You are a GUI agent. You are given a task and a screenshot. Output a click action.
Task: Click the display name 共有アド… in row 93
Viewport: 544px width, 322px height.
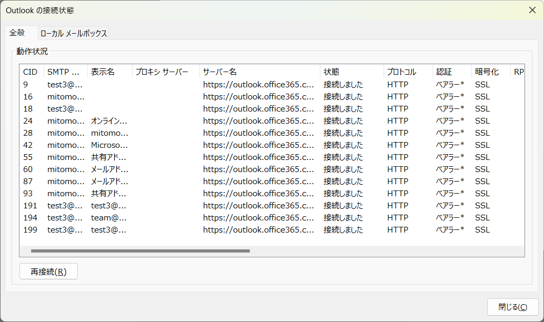click(108, 194)
